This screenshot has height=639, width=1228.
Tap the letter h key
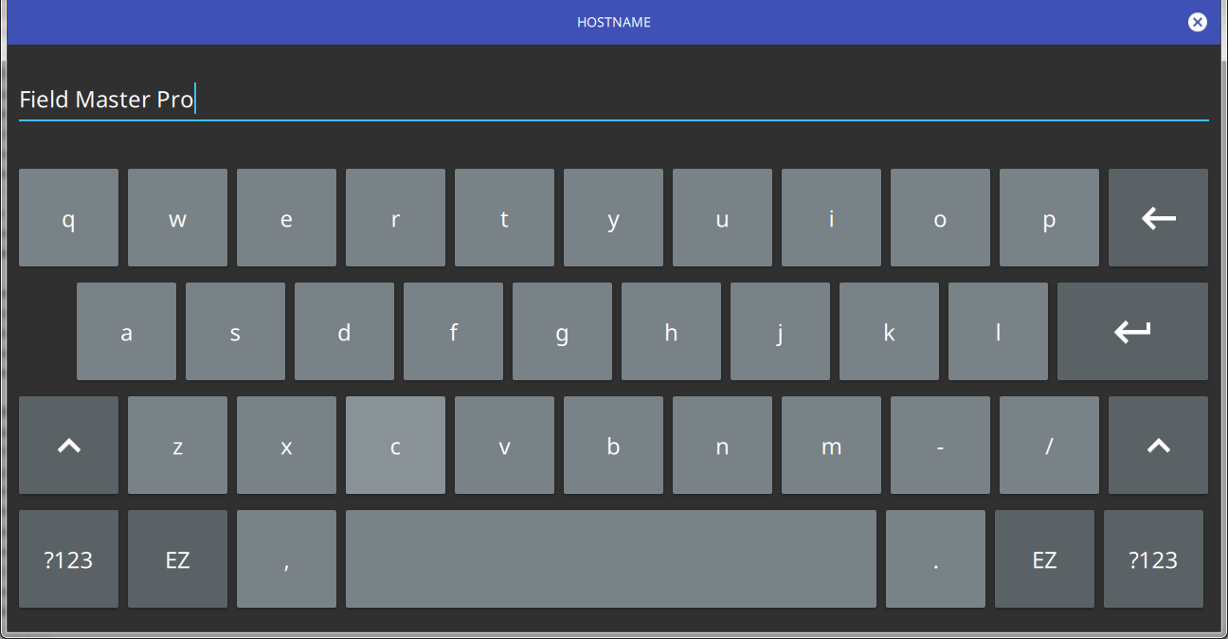tap(671, 332)
